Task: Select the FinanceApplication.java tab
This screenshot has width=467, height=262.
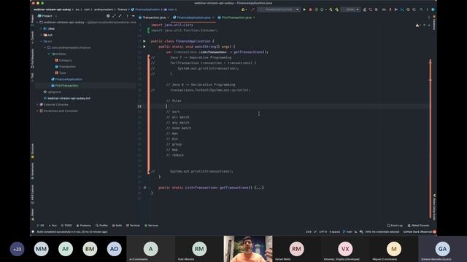Action: (x=193, y=17)
